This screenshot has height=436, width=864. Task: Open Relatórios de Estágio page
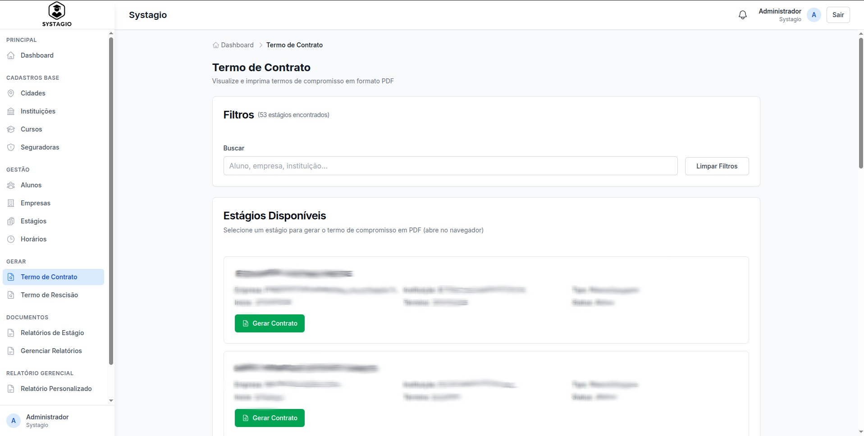point(52,333)
